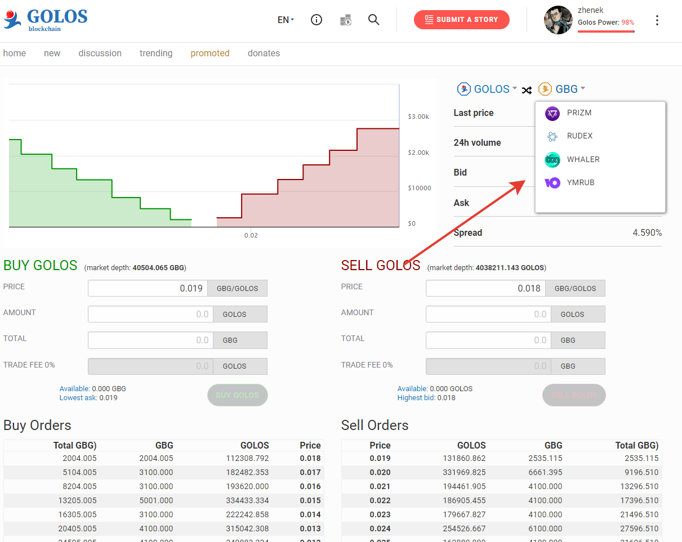Click the SELL GOLOS button
Viewport: 682px width, 542px height.
(x=574, y=395)
